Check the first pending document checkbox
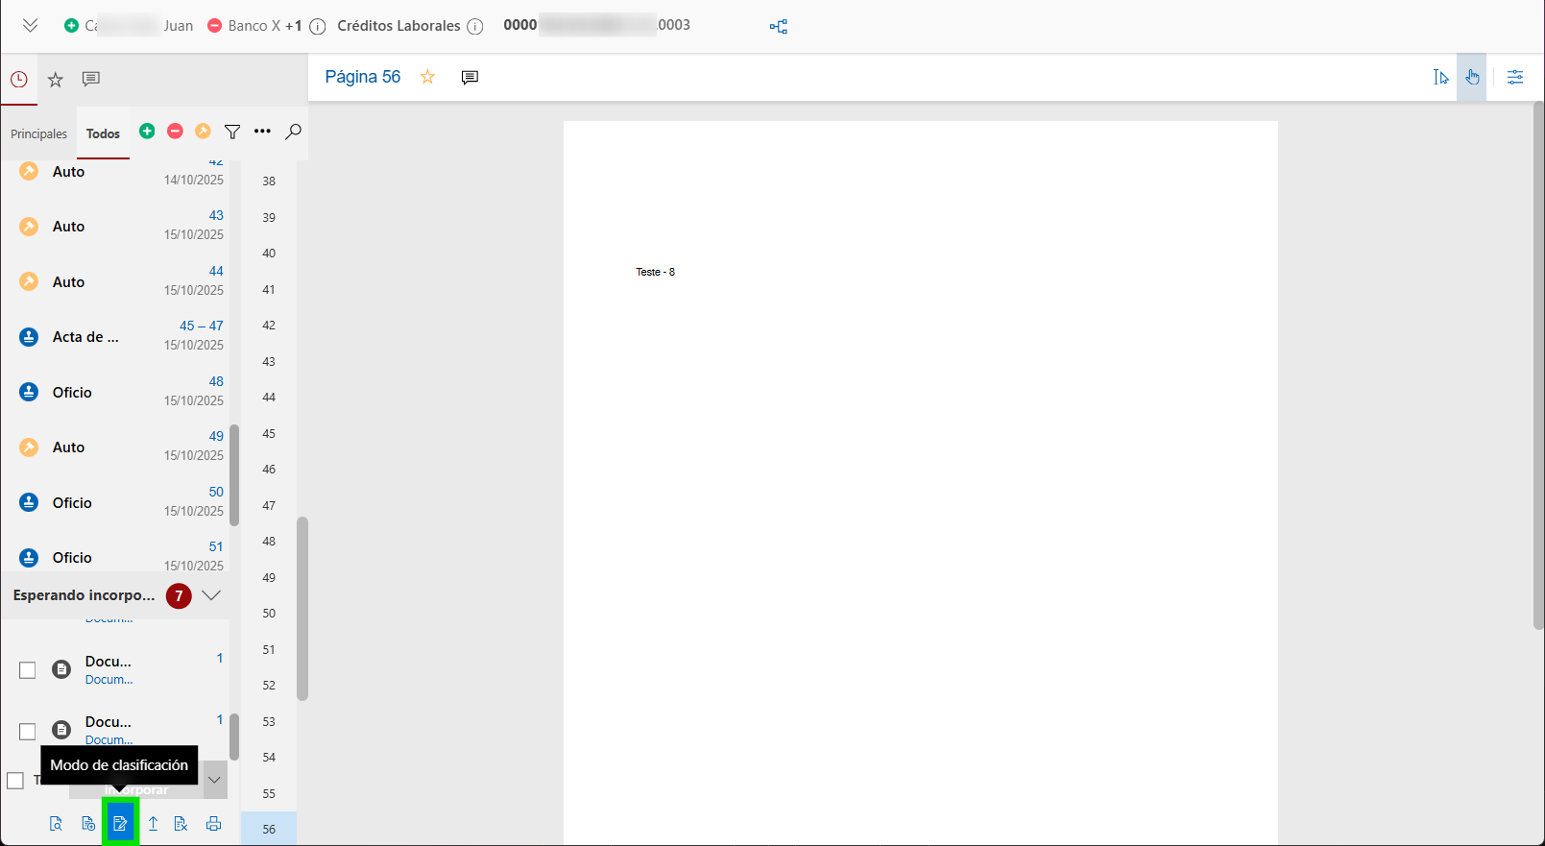1545x846 pixels. tap(28, 670)
